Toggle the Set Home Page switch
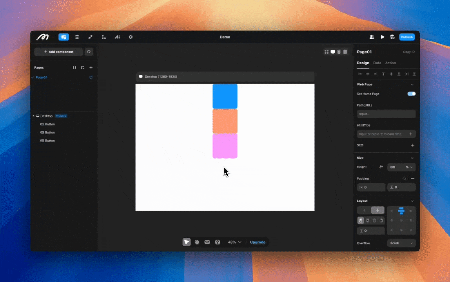The width and height of the screenshot is (450, 282). (x=412, y=94)
